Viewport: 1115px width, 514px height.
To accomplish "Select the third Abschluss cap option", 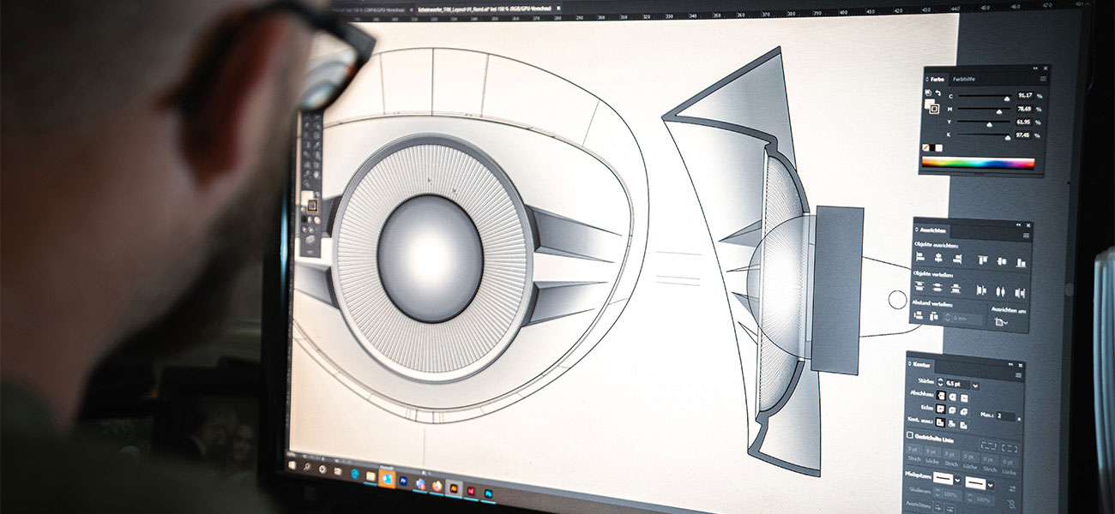I will 964,398.
